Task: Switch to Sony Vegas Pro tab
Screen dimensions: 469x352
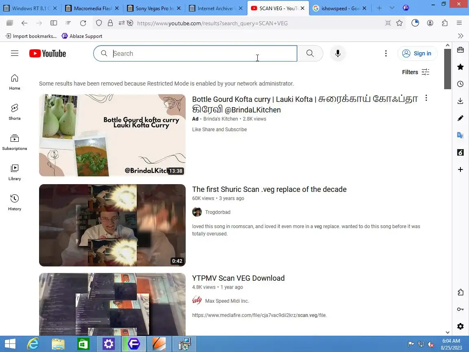Action: (x=154, y=8)
